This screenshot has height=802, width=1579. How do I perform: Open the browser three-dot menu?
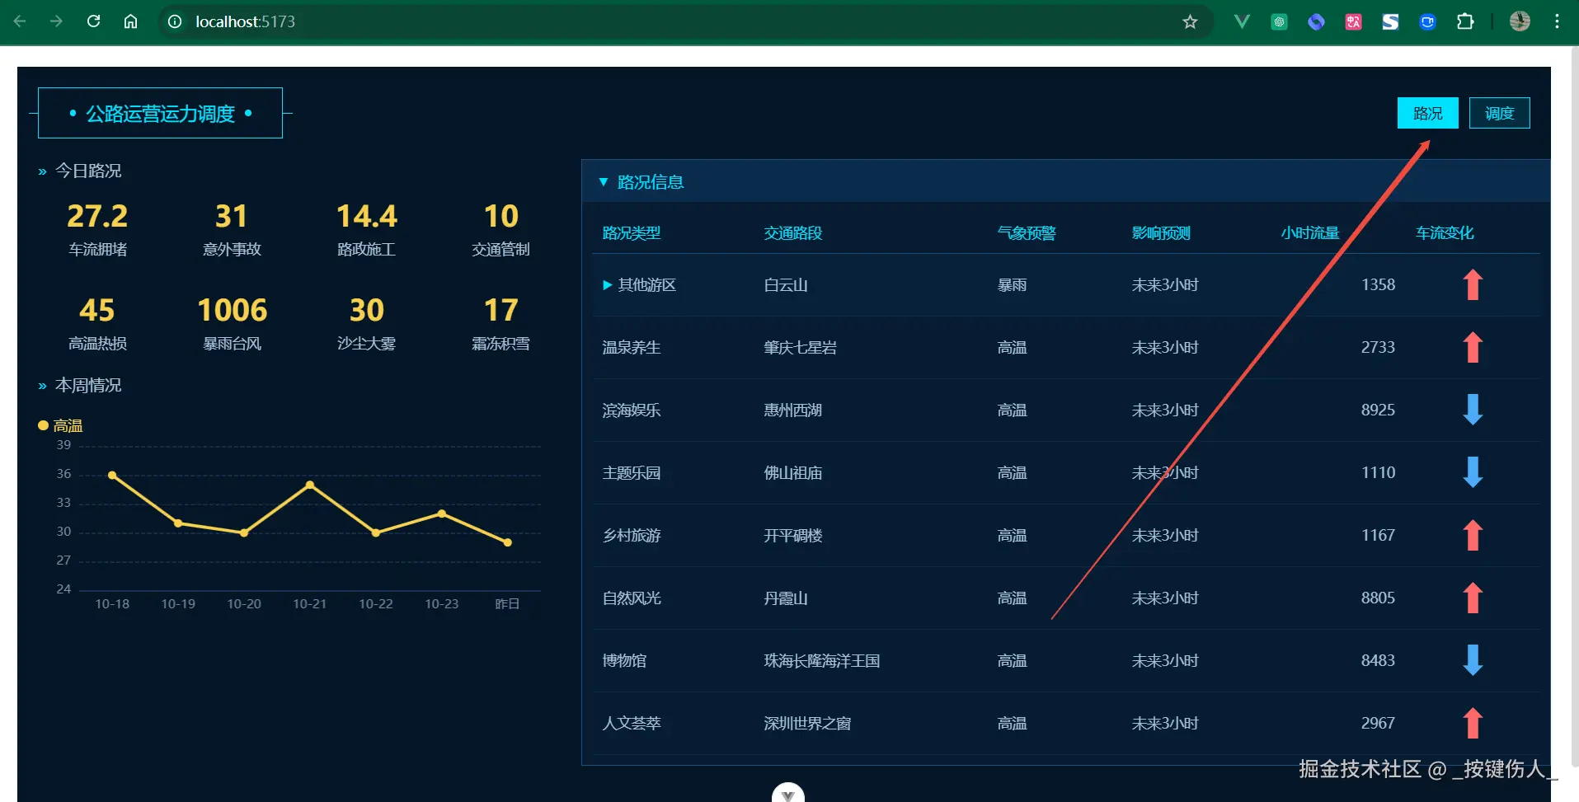tap(1557, 21)
